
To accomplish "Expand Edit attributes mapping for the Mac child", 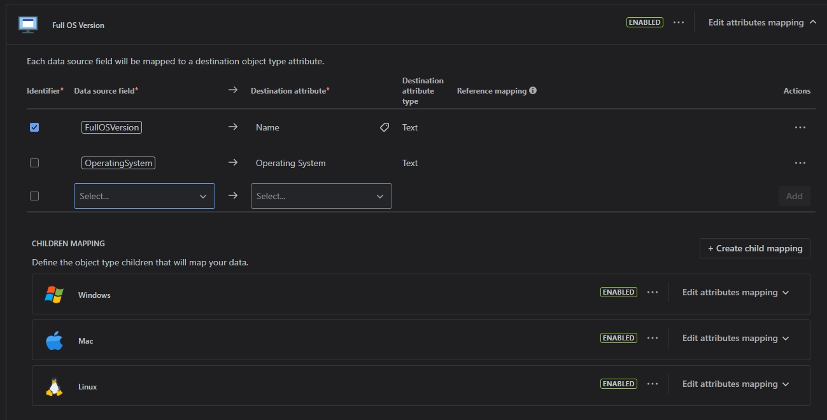I will click(x=735, y=338).
